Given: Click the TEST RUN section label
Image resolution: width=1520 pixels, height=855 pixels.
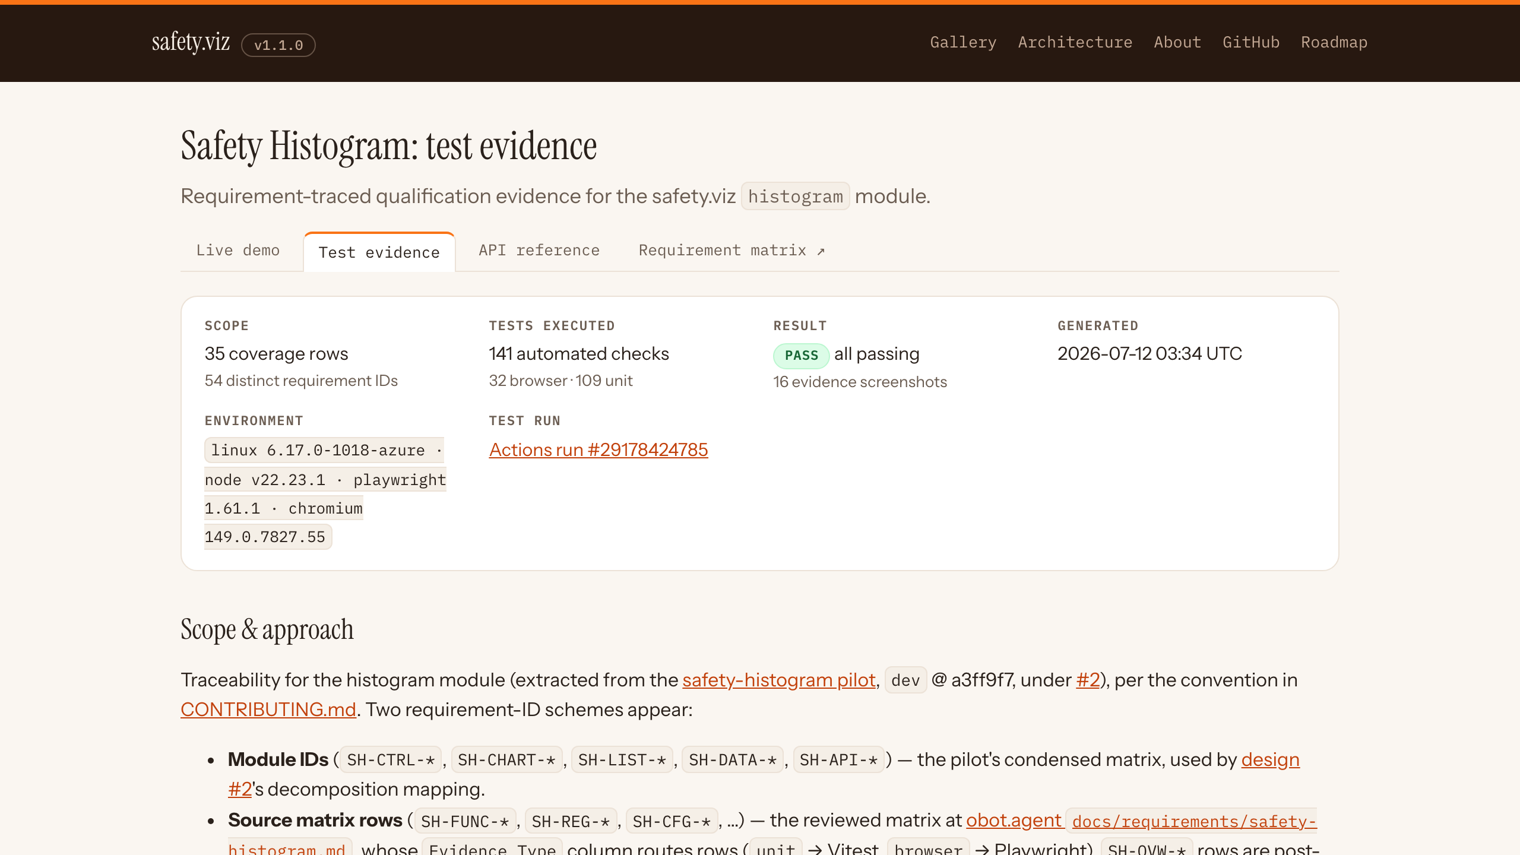Looking at the screenshot, I should (525, 421).
